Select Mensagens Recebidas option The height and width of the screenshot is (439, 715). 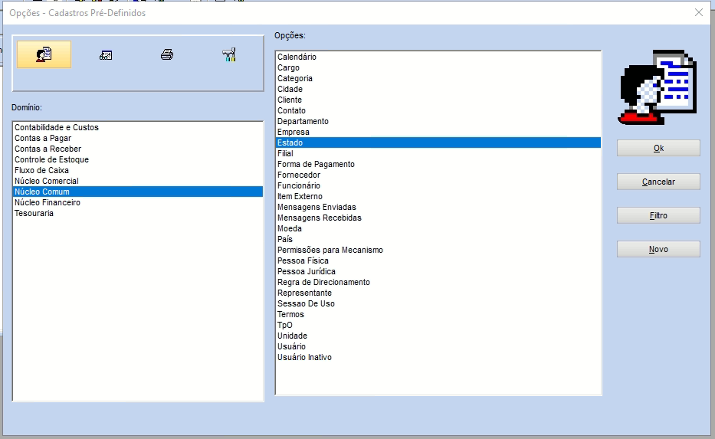[438, 218]
